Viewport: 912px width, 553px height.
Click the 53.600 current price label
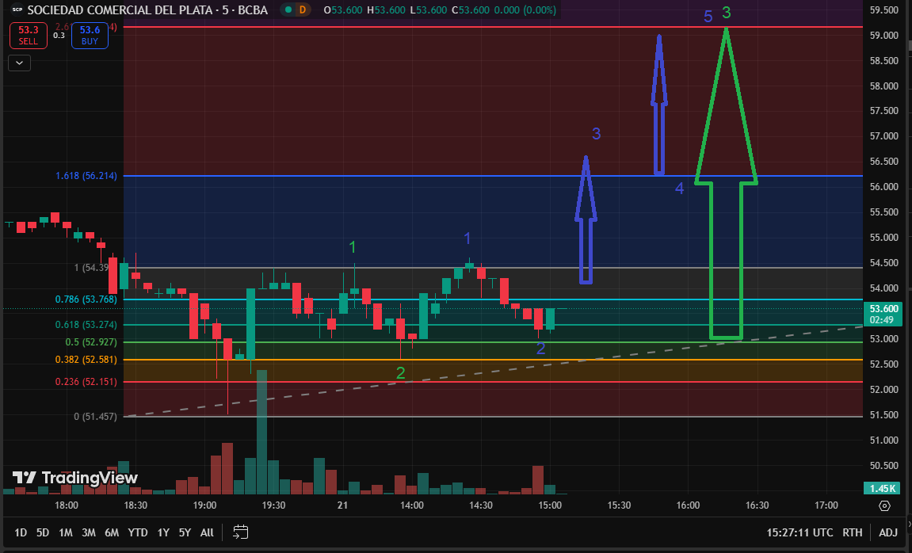pos(883,314)
